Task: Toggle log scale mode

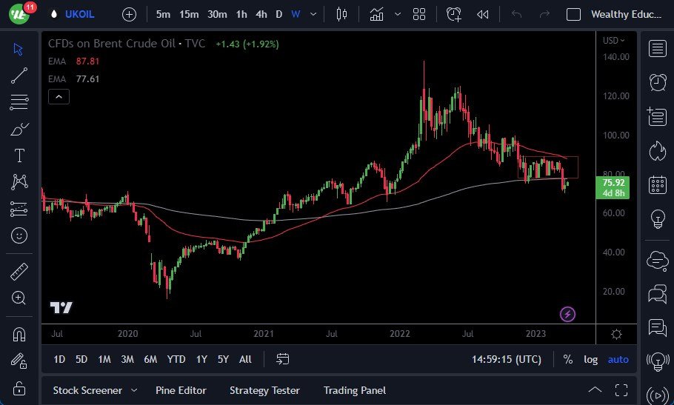Action: [x=590, y=360]
